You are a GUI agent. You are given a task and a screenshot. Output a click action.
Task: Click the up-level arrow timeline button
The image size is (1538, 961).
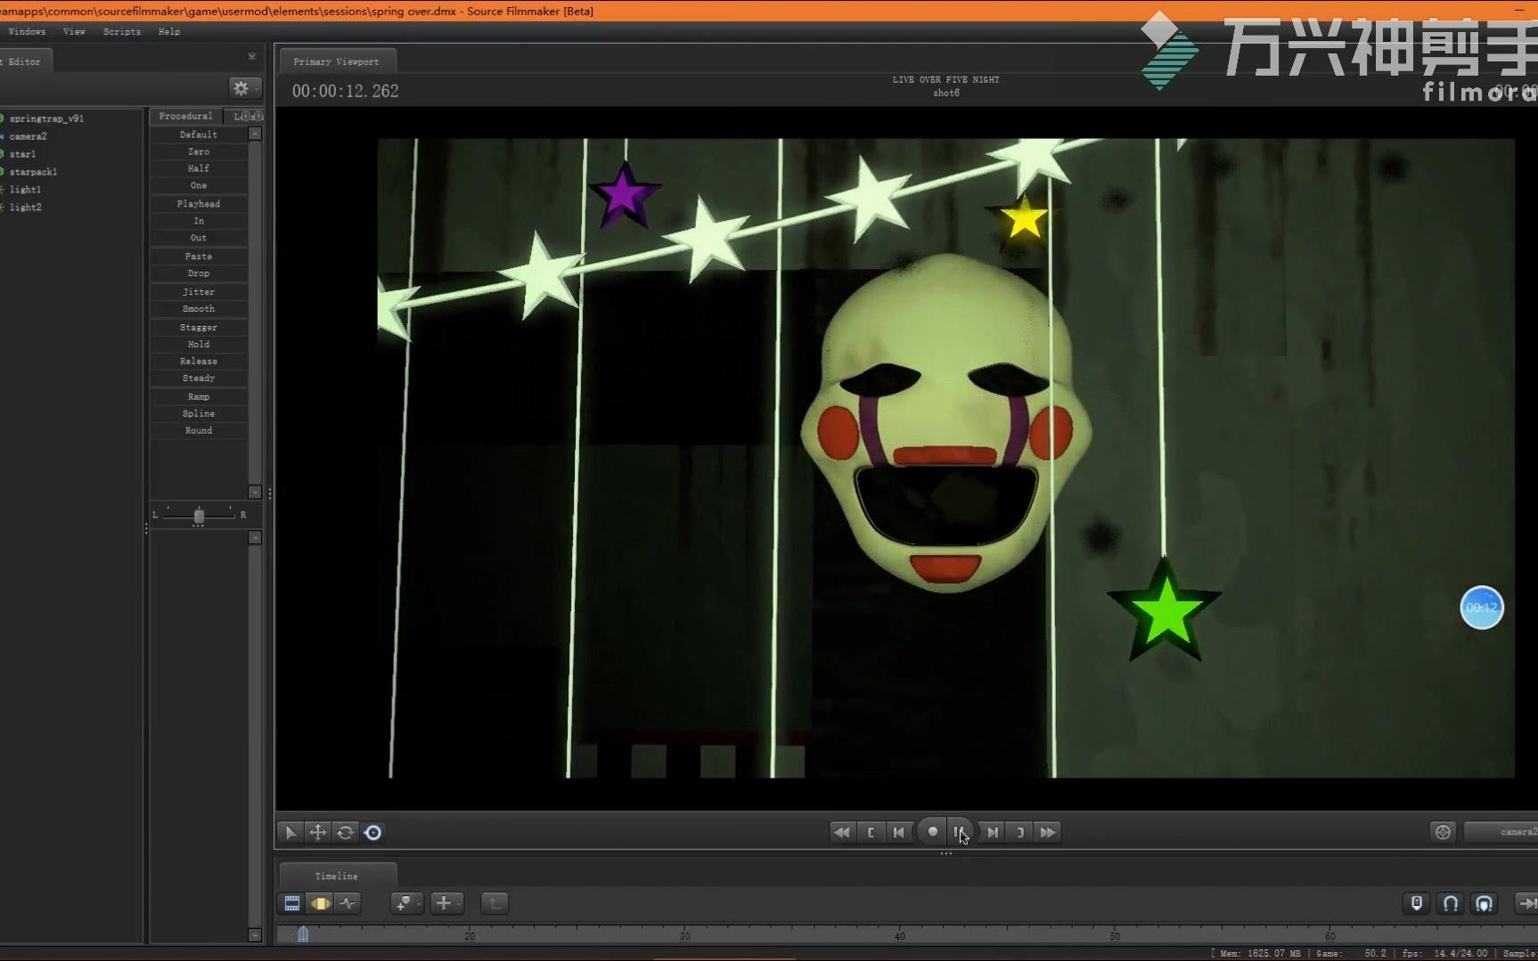coord(495,903)
